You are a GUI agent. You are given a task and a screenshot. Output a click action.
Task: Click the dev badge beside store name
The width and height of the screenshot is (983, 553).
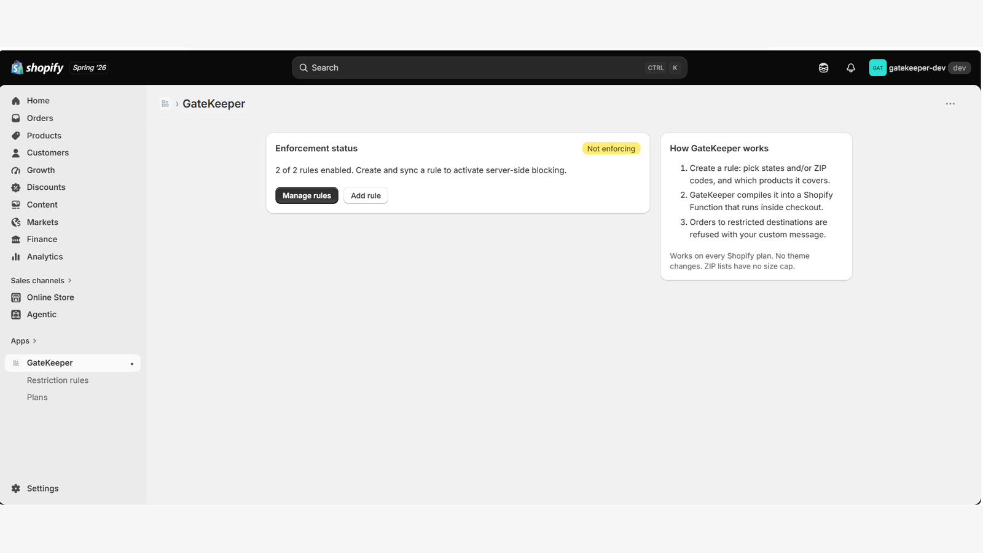click(959, 68)
